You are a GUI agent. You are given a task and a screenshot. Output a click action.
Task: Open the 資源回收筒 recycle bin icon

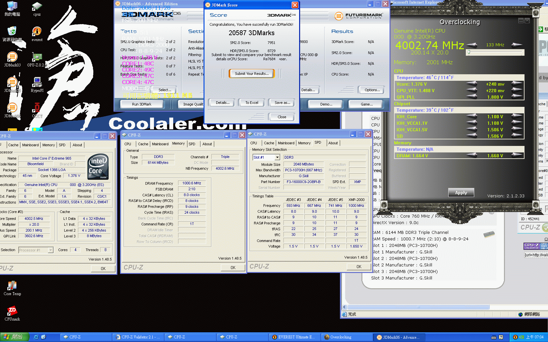(12, 34)
